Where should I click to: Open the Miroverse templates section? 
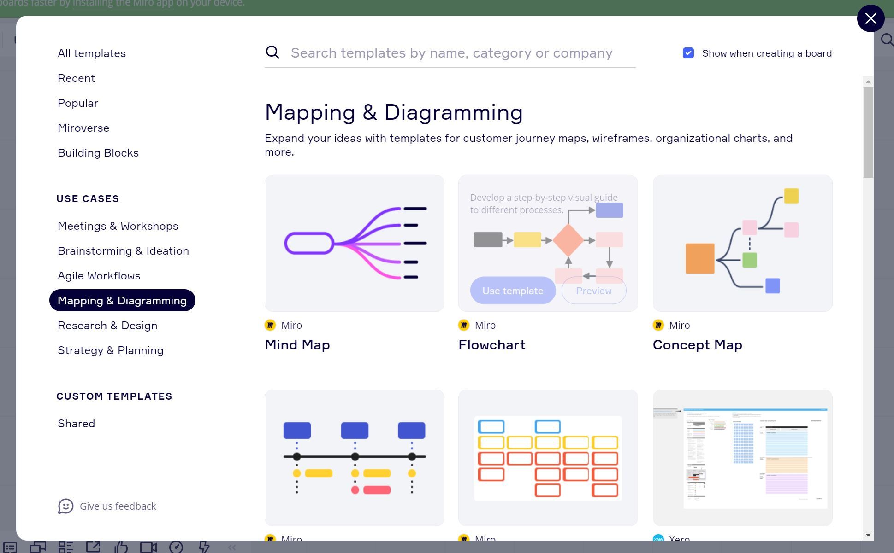pos(83,128)
